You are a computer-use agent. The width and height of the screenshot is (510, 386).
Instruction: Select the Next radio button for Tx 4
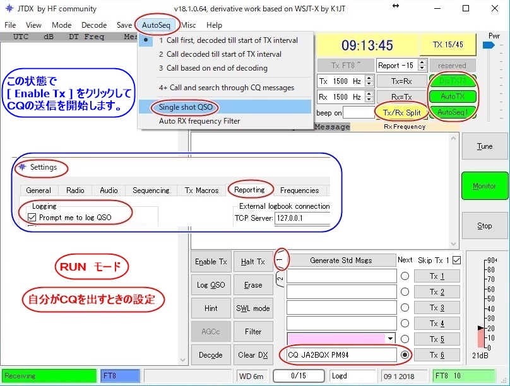pos(405,324)
